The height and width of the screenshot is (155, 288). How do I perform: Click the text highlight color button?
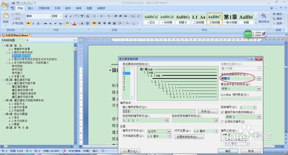point(67,23)
